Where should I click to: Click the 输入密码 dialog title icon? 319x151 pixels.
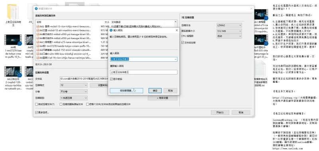coord(111,31)
